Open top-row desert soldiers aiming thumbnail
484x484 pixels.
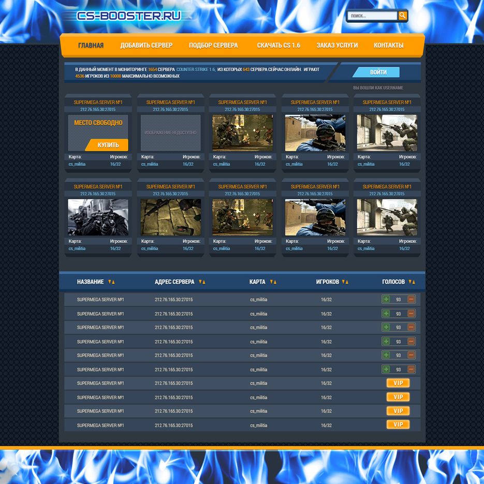point(387,133)
